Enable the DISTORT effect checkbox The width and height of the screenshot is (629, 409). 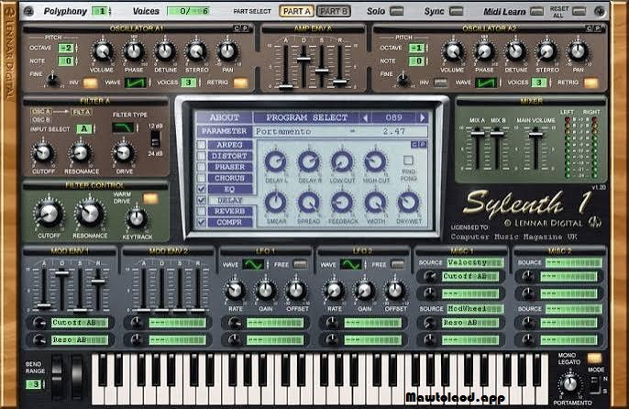[202, 156]
